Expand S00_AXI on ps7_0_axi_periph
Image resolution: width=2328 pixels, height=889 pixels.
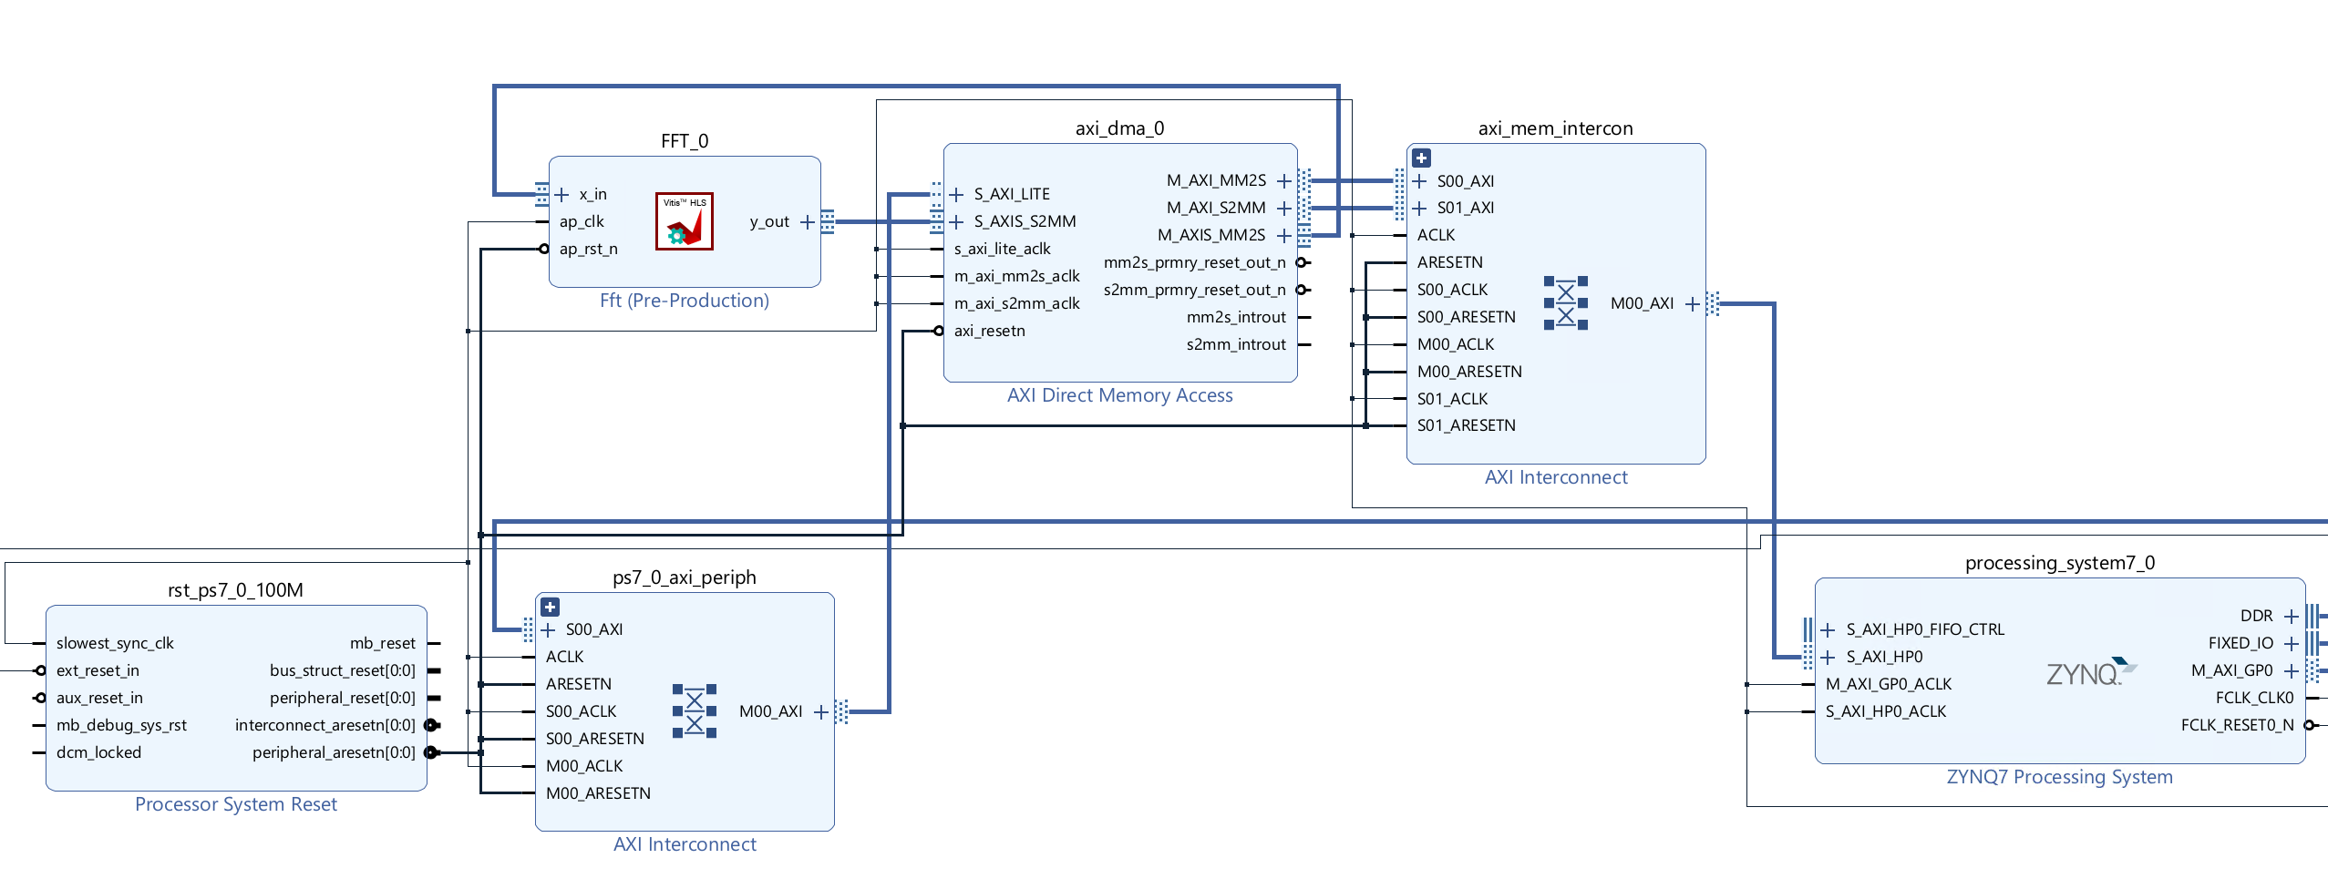548,629
